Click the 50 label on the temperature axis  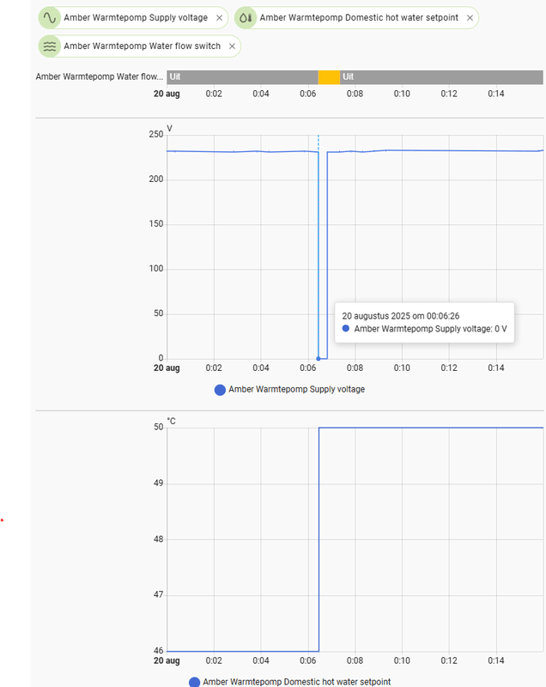(159, 427)
